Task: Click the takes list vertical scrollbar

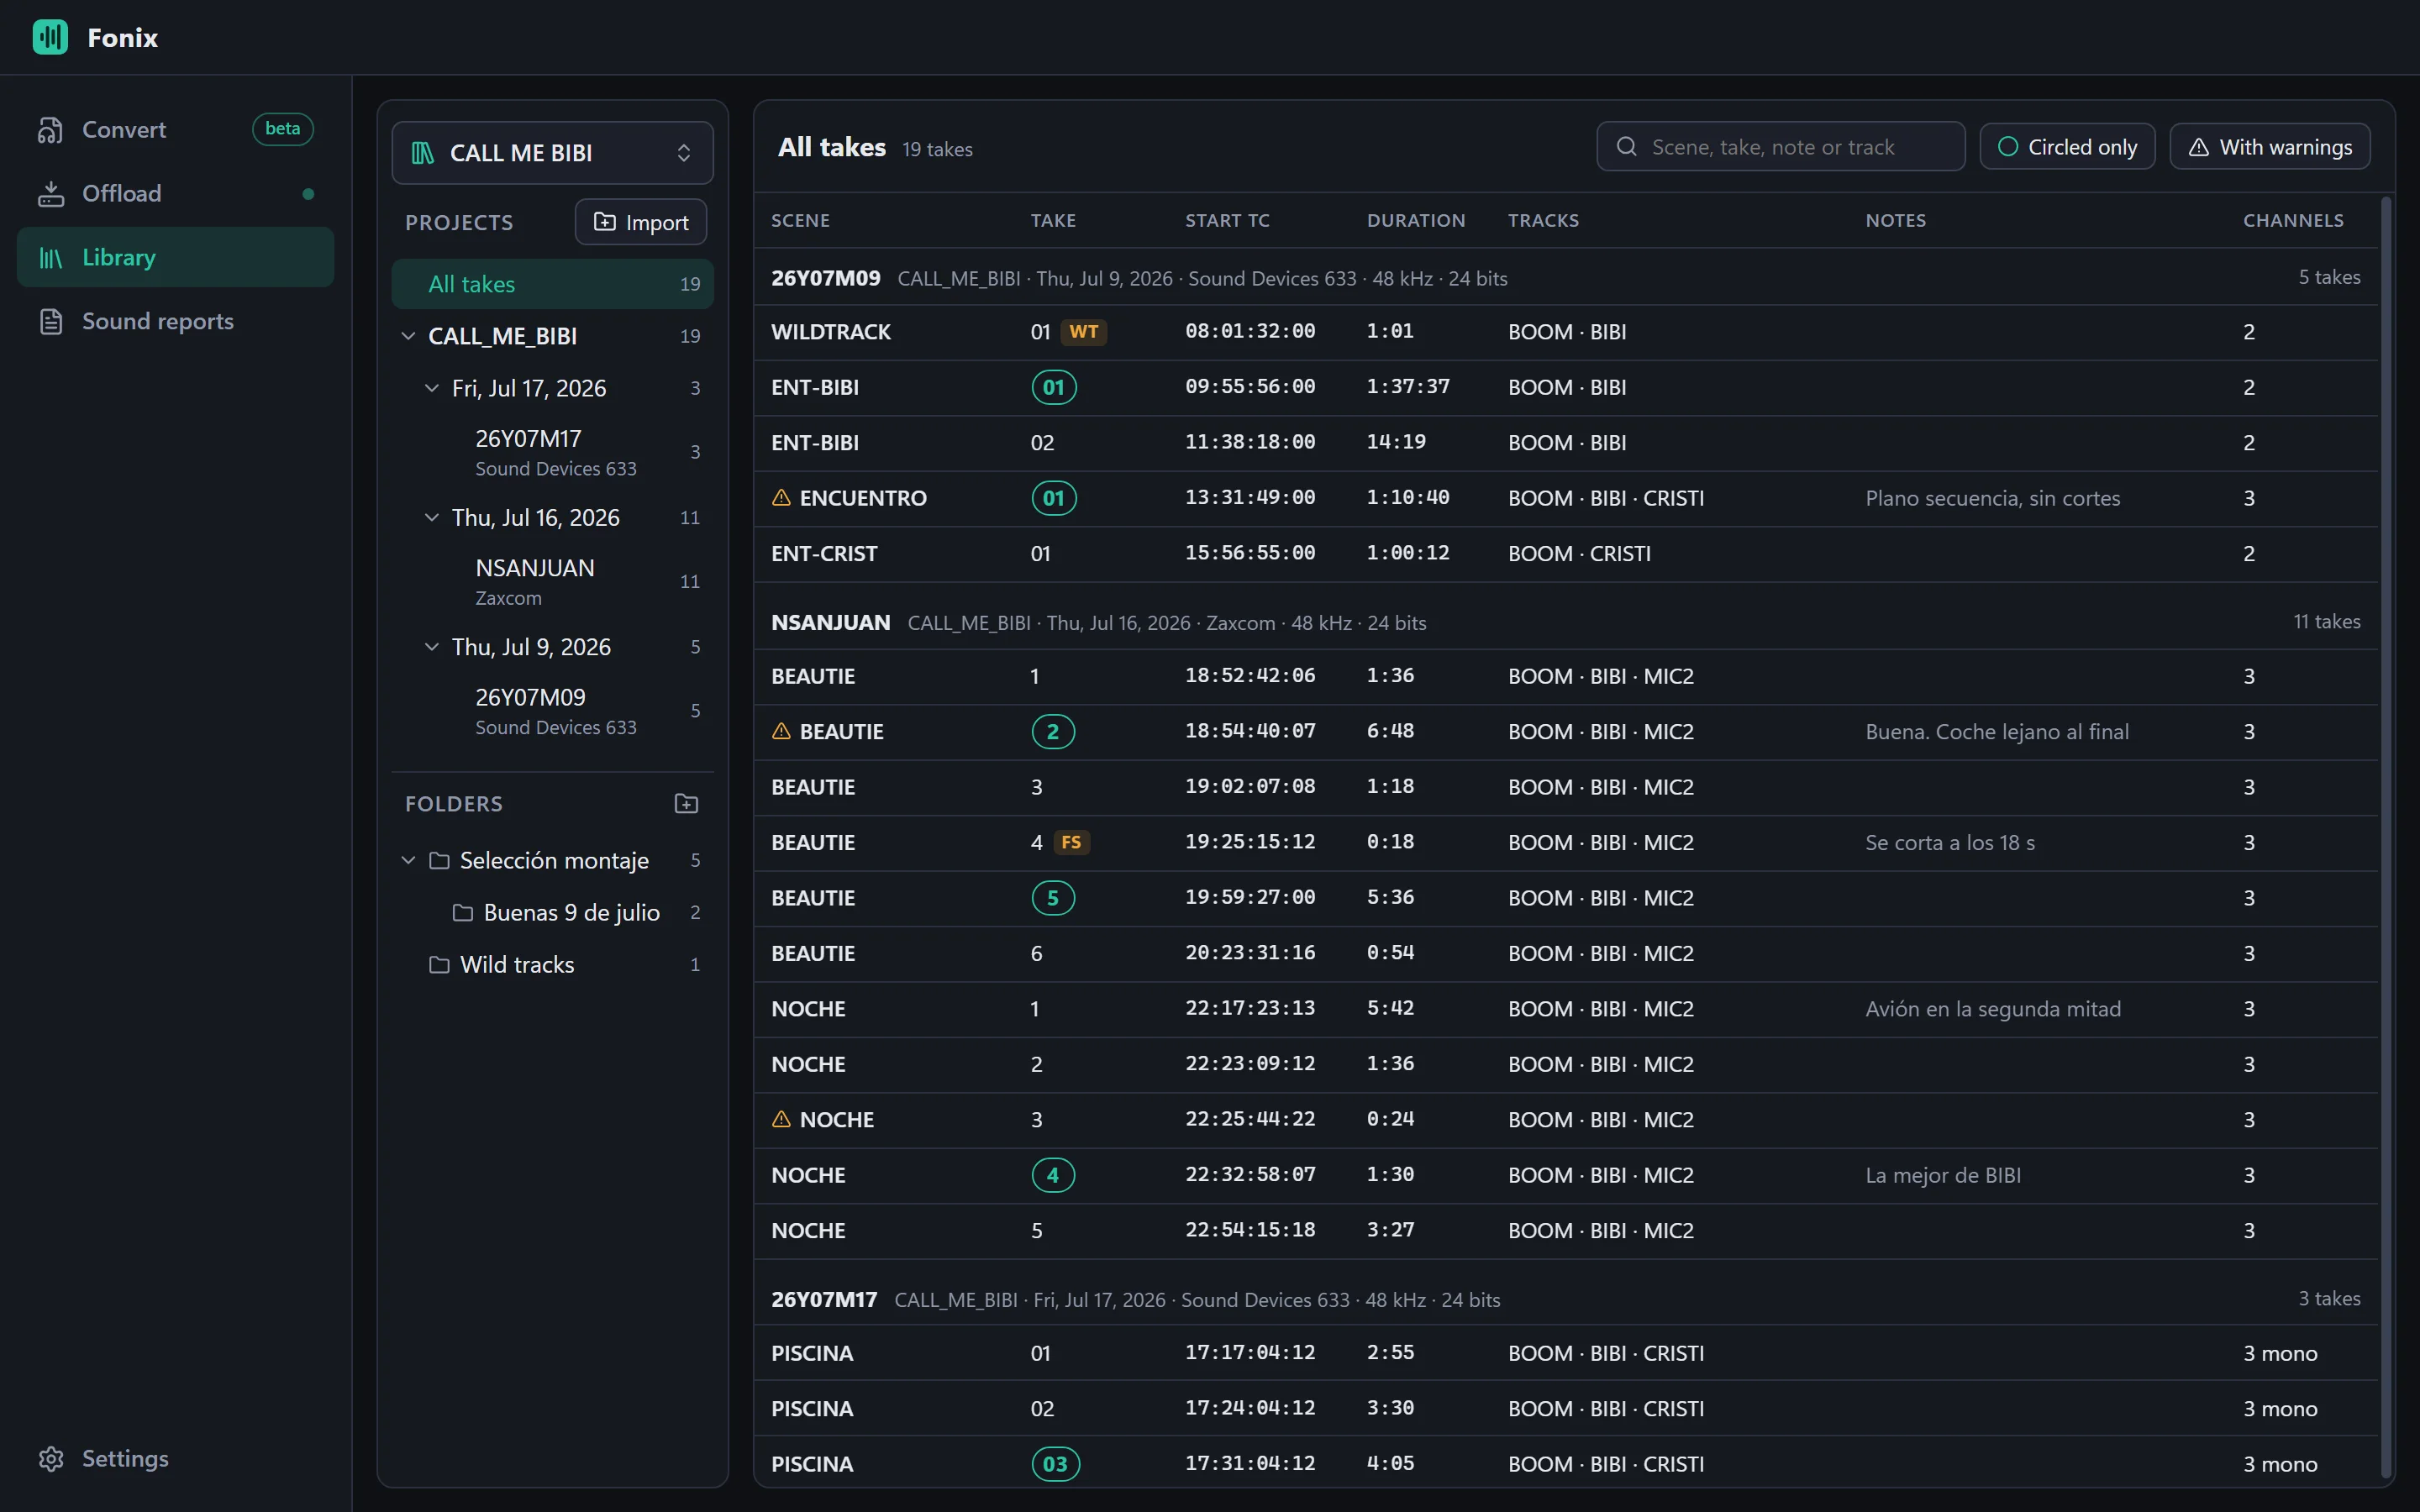Action: click(2386, 838)
